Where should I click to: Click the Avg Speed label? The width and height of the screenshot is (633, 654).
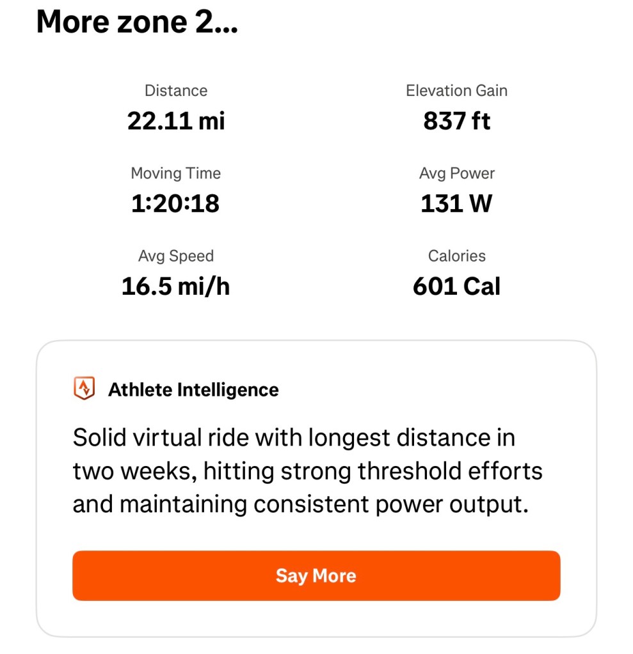click(176, 256)
